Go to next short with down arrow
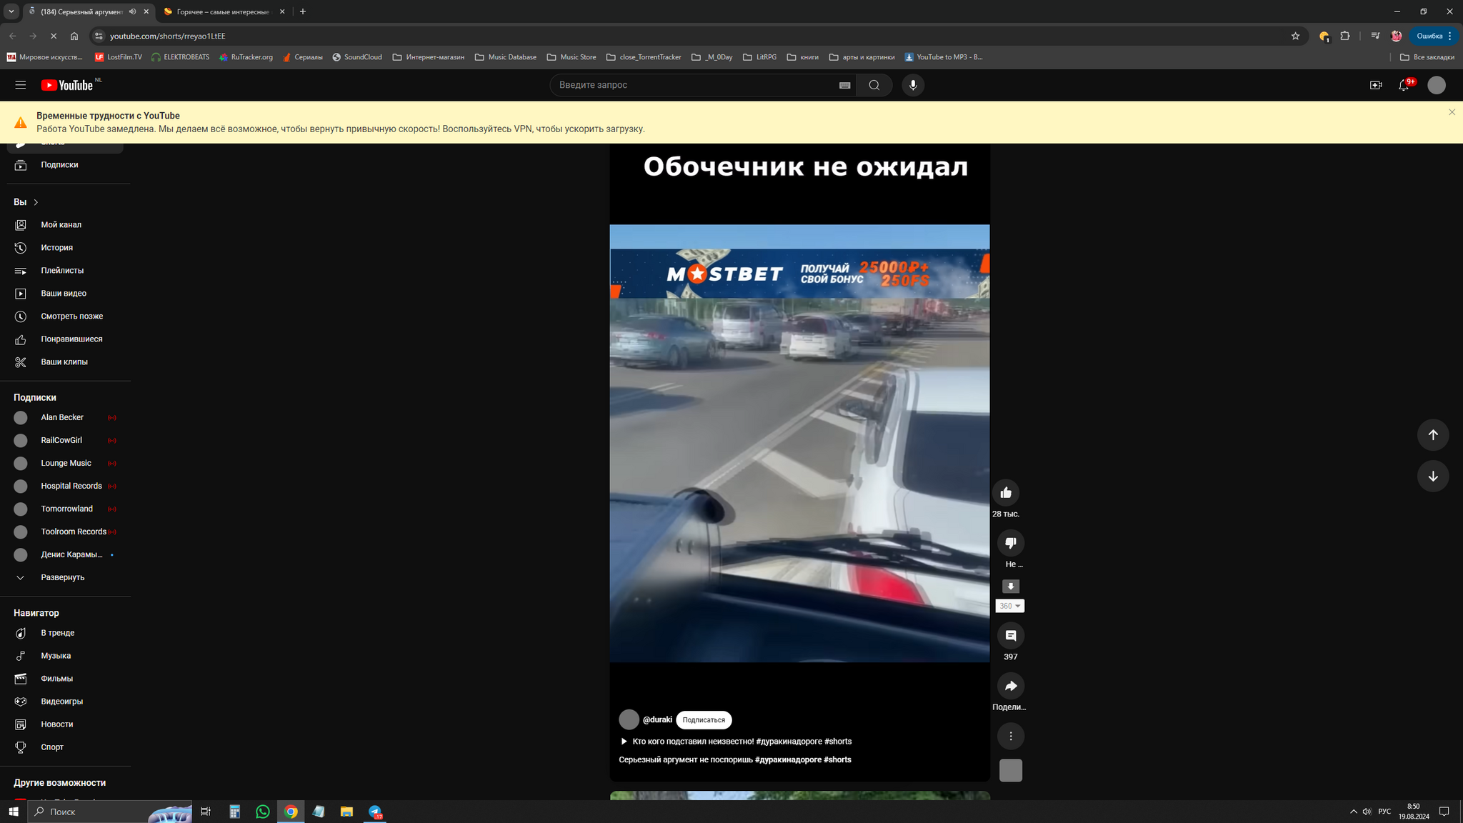This screenshot has height=823, width=1463. pyautogui.click(x=1432, y=477)
